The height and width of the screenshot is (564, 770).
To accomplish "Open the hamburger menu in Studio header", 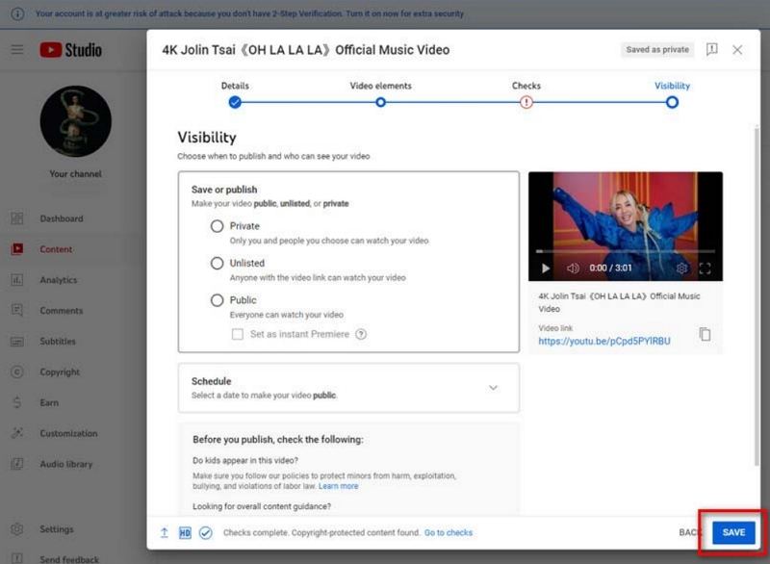I will 17,50.
